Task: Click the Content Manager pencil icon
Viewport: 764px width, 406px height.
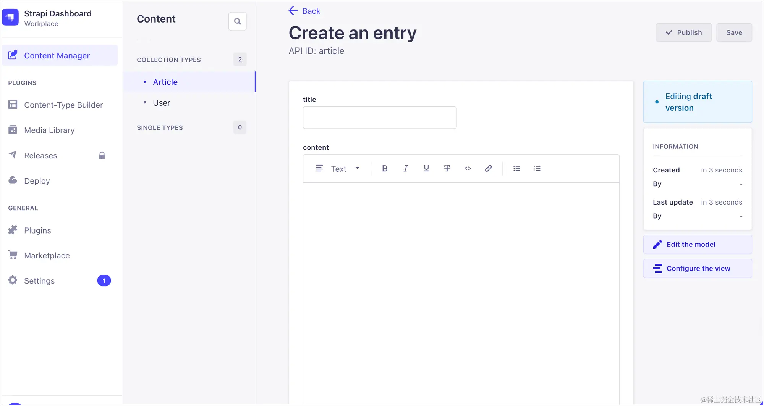Action: pos(13,55)
